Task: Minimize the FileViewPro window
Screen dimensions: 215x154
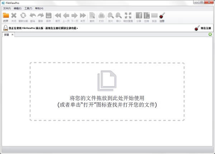Action: pos(196,2)
